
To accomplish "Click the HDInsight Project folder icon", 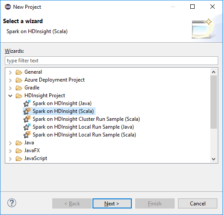I will click(x=19, y=96).
